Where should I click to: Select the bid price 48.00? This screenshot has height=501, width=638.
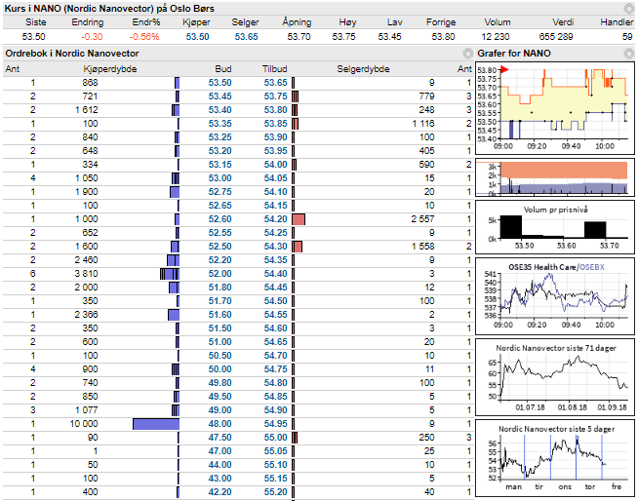pos(219,424)
